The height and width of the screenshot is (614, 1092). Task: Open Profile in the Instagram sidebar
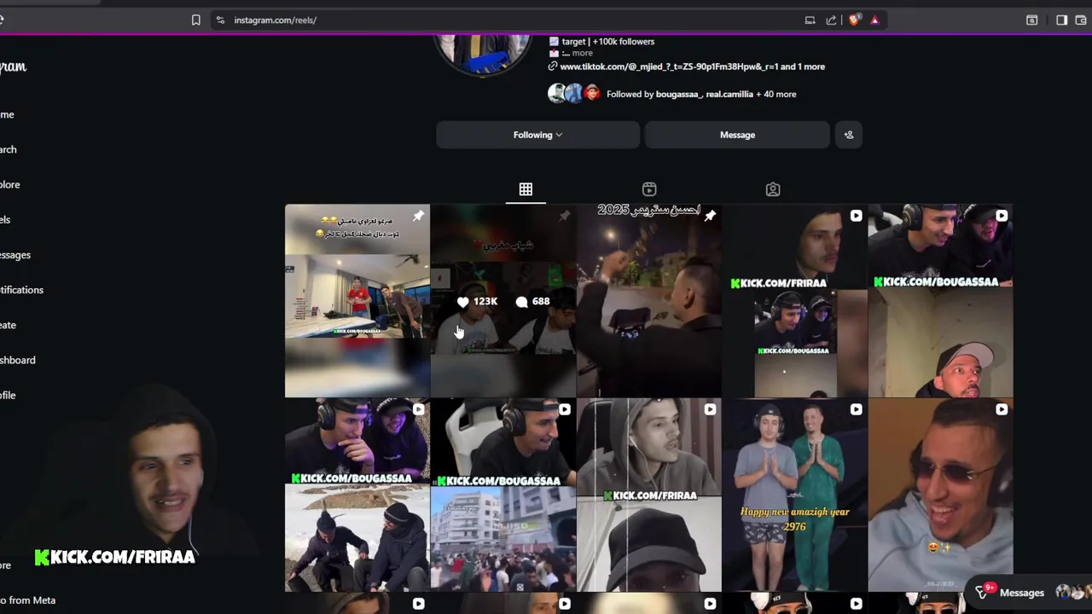(8, 395)
